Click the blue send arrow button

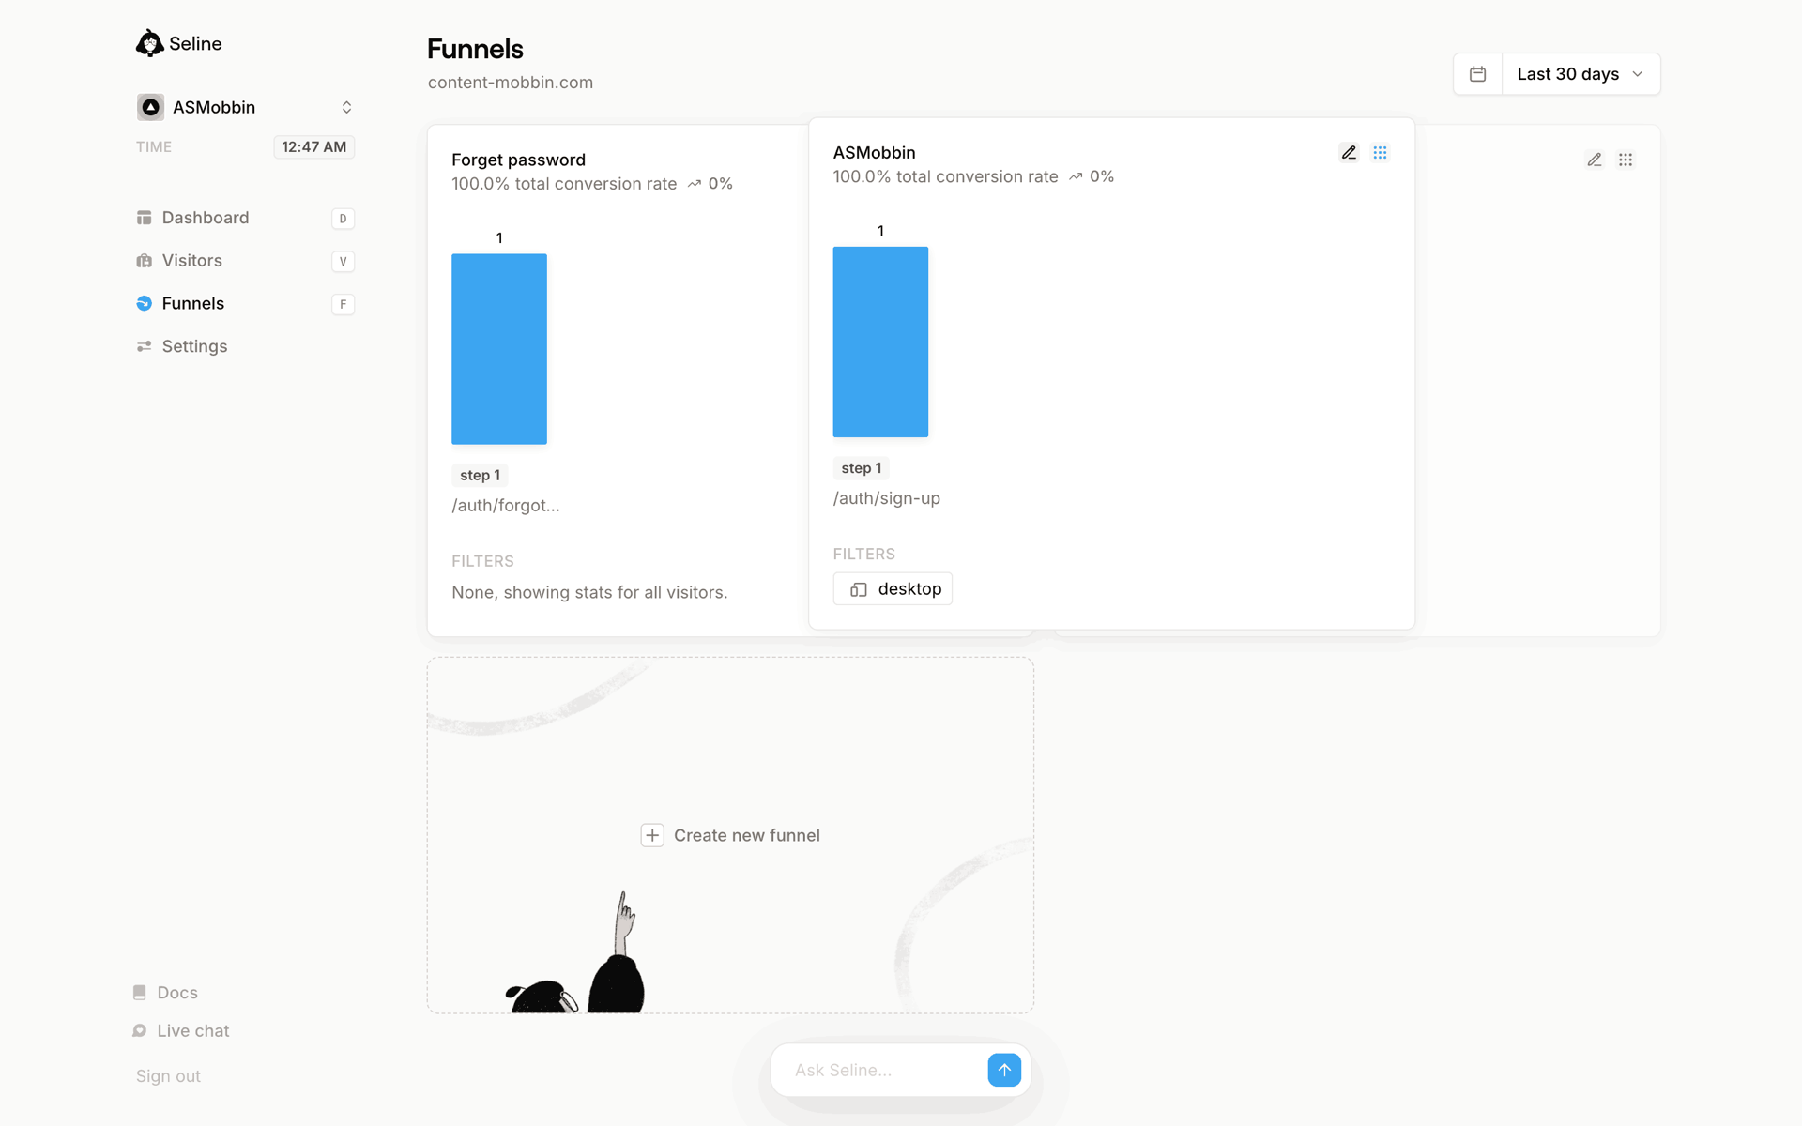1003,1070
